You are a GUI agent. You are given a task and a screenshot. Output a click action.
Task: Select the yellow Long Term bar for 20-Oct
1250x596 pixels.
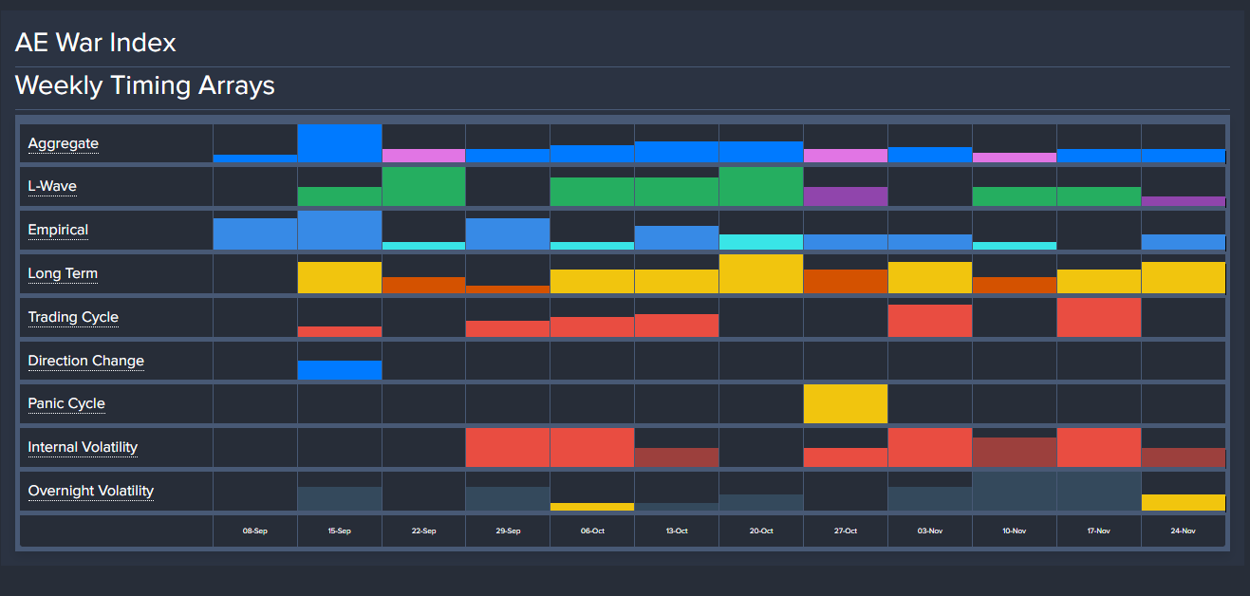[x=760, y=274]
